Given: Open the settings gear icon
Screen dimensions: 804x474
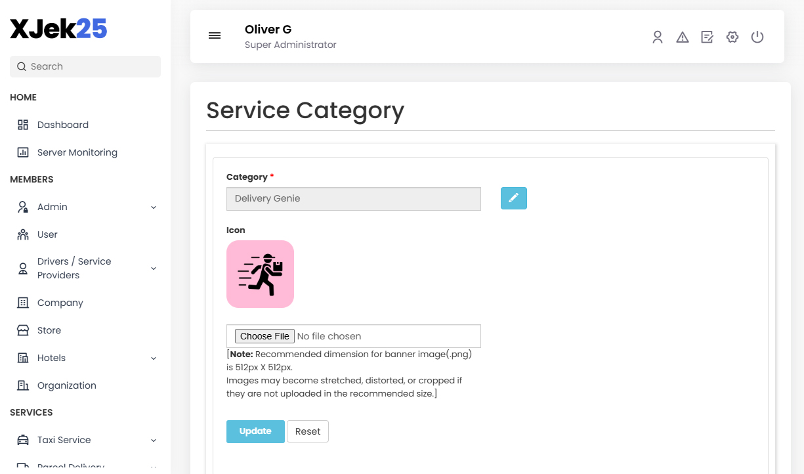Looking at the screenshot, I should click(x=732, y=37).
